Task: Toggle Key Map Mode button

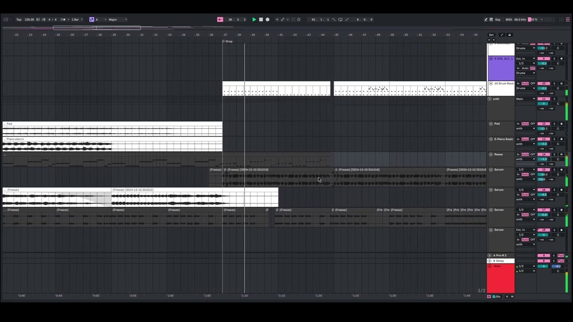Action: pos(498,19)
